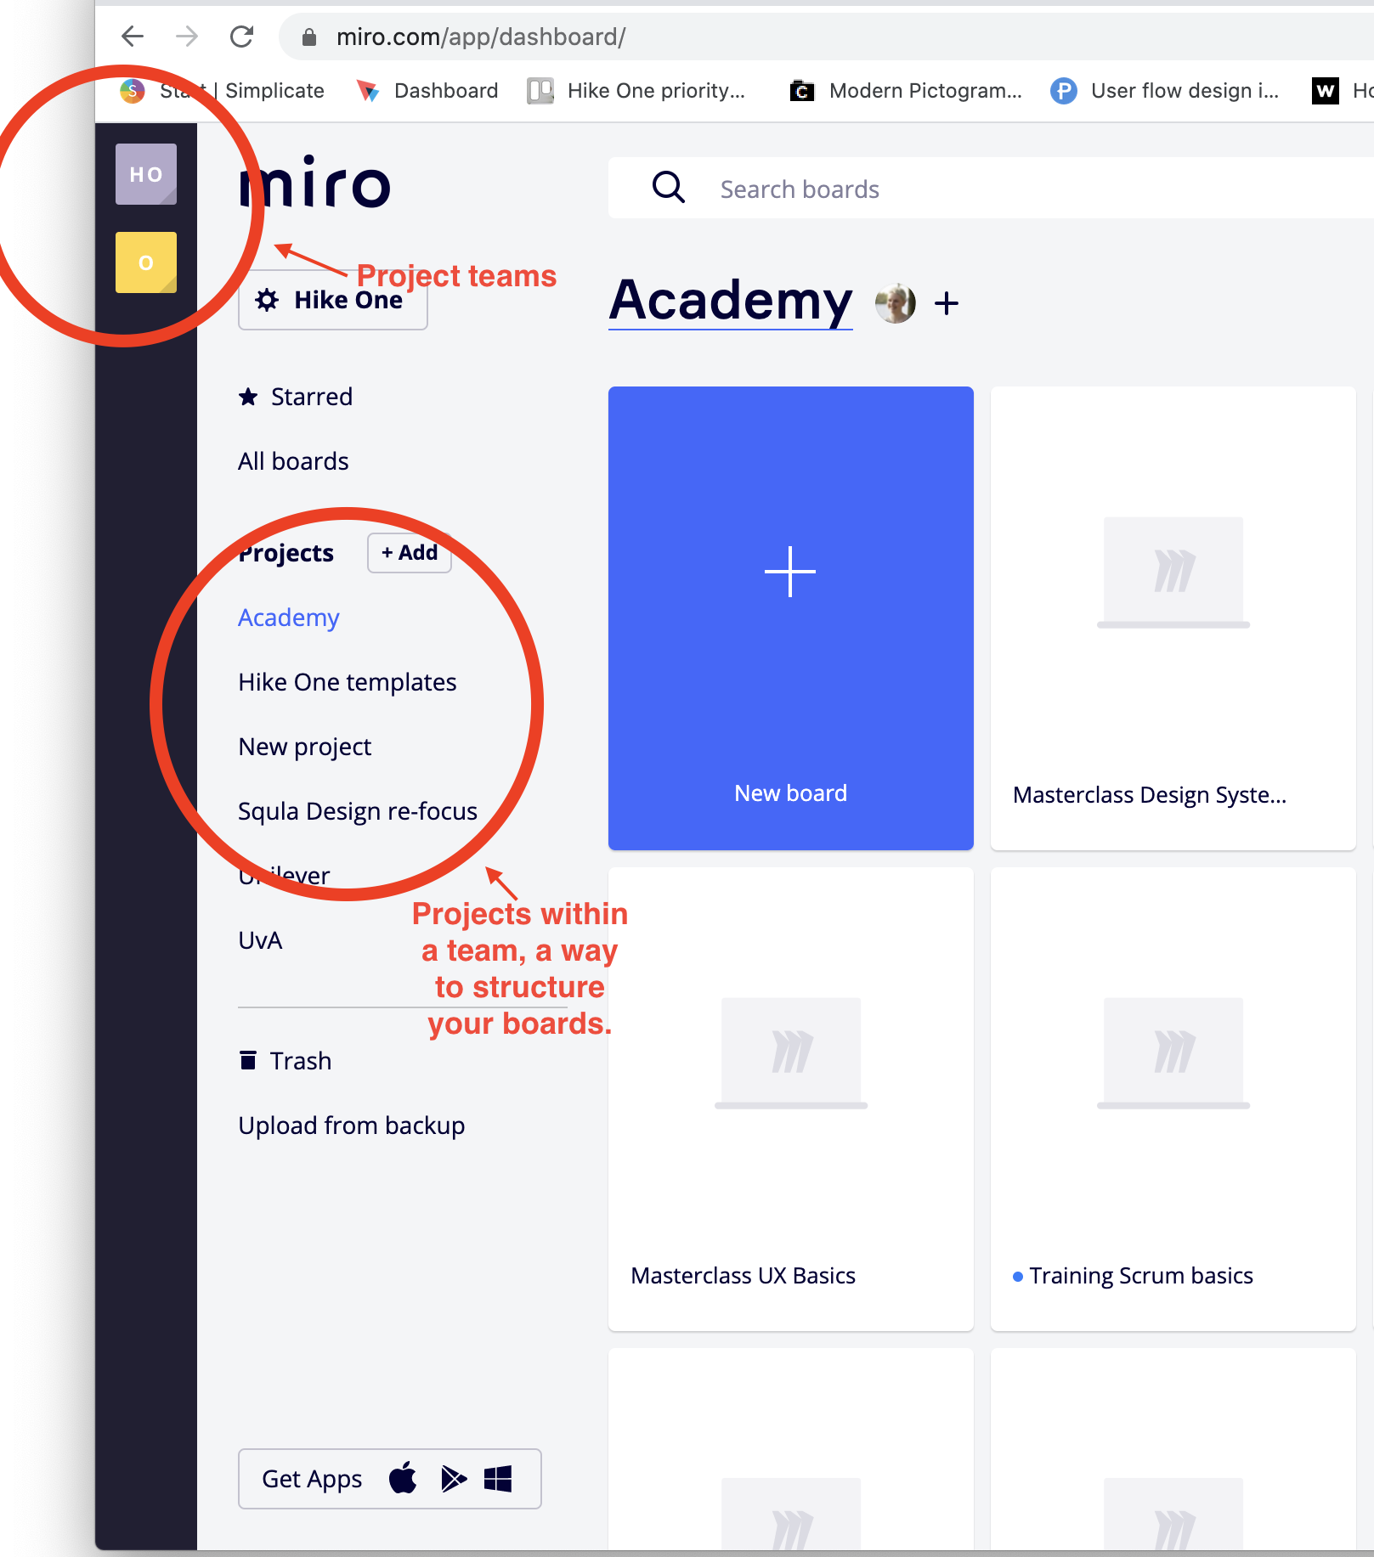The height and width of the screenshot is (1557, 1374).
Task: Click the search magnifier icon
Action: point(669,188)
